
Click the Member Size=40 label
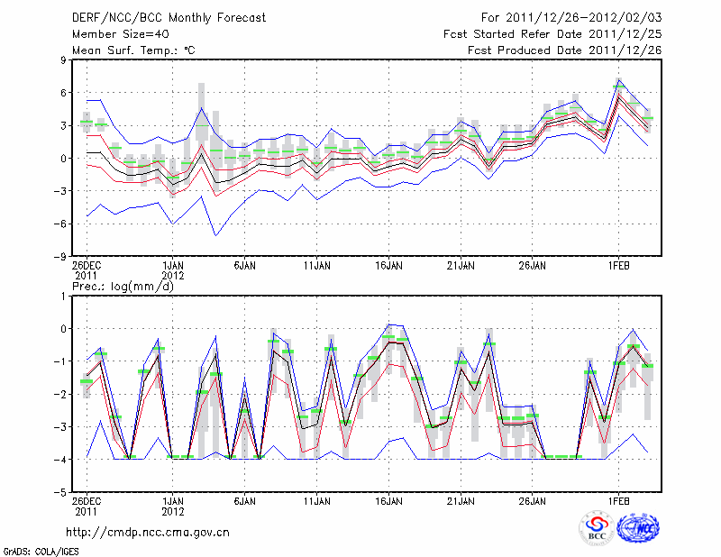[x=119, y=33]
